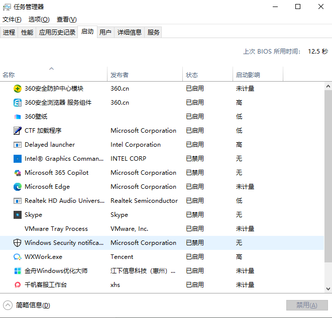Click the Delayed launcher icon
The width and height of the screenshot is (332, 318).
(x=18, y=145)
